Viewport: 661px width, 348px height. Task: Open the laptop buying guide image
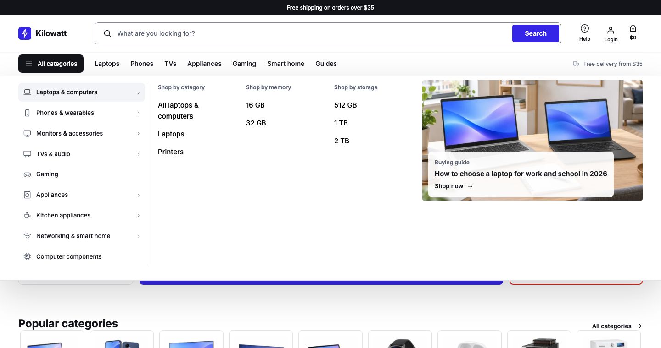pos(532,140)
